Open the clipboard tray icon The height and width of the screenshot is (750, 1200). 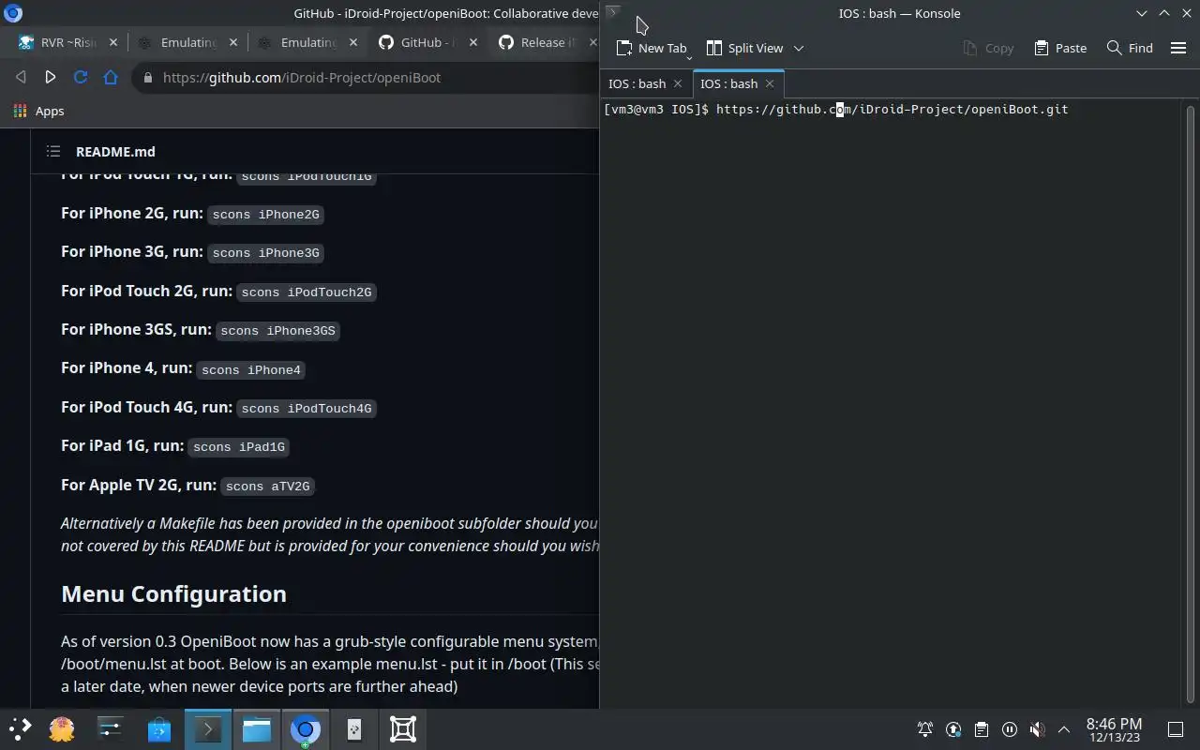981,729
